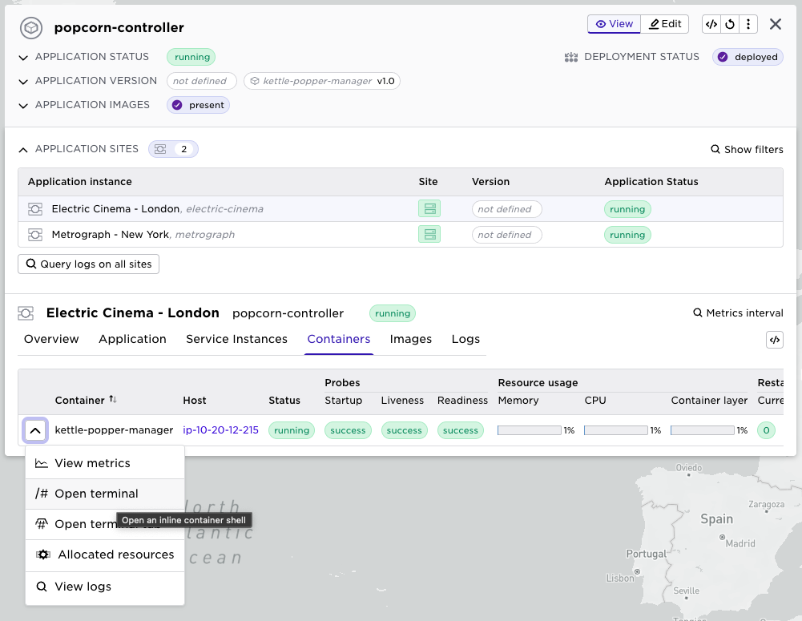Switch to Edit mode
Viewport: 802px width, 621px height.
coord(665,24)
